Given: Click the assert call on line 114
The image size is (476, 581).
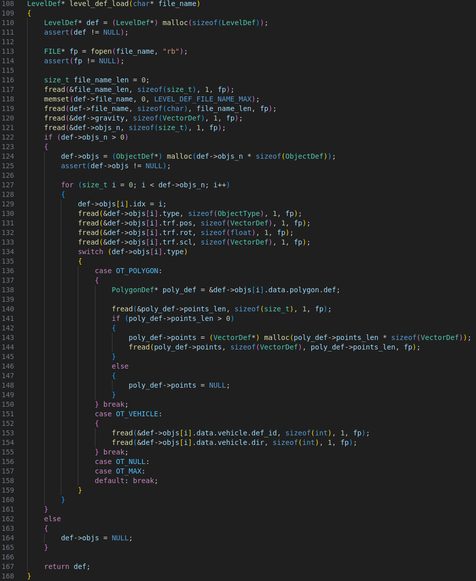Looking at the screenshot, I should tap(57, 61).
